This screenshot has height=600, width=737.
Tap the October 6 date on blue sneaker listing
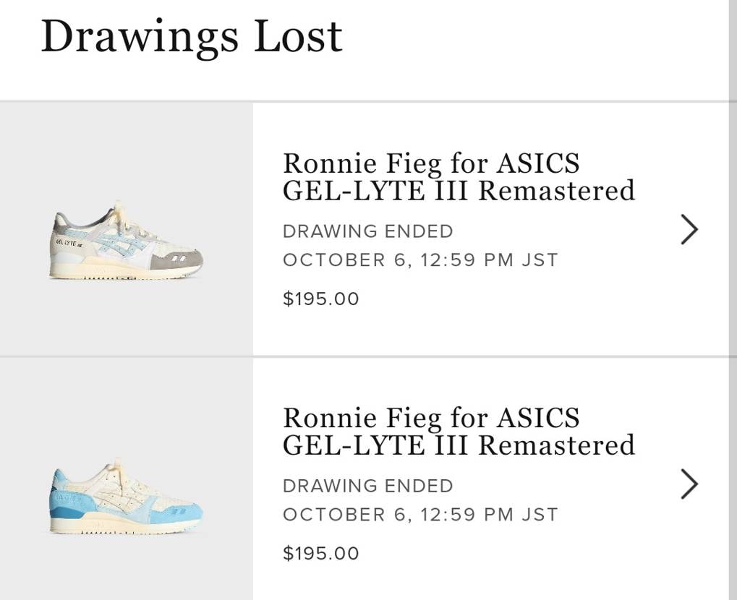pyautogui.click(x=420, y=515)
